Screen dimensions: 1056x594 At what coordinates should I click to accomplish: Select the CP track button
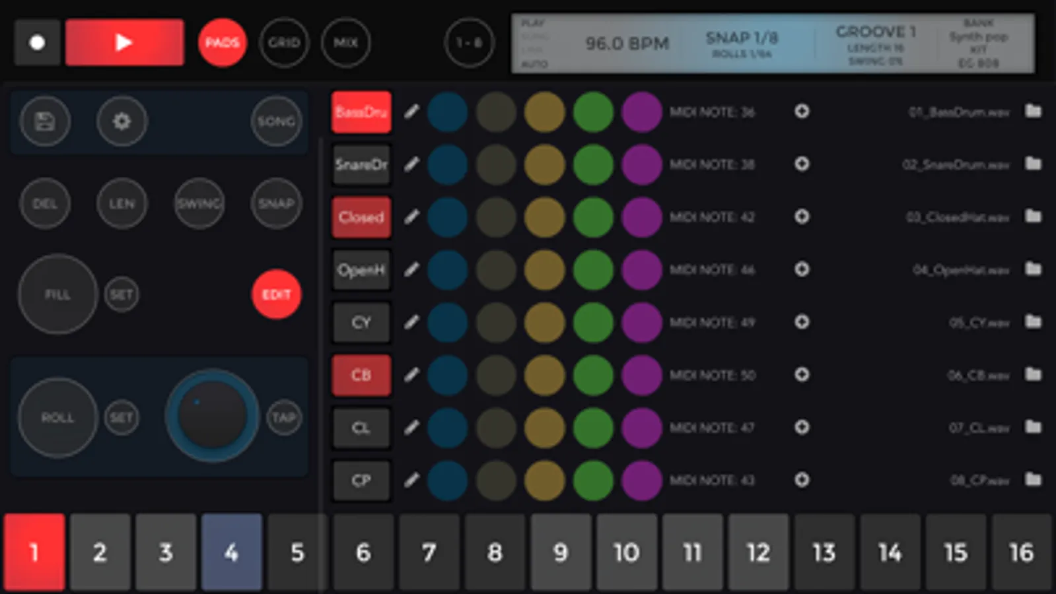pyautogui.click(x=361, y=480)
